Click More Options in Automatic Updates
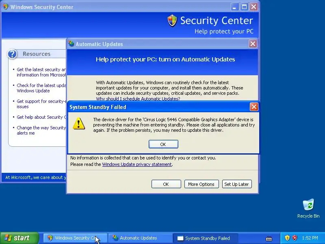Image resolution: width=325 pixels, height=244 pixels. 201,184
